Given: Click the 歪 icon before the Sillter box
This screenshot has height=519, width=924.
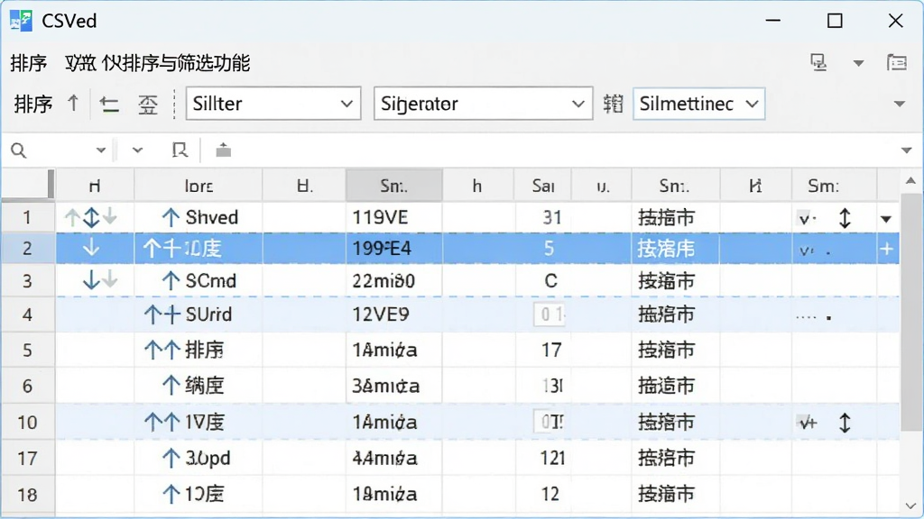Looking at the screenshot, I should point(148,105).
